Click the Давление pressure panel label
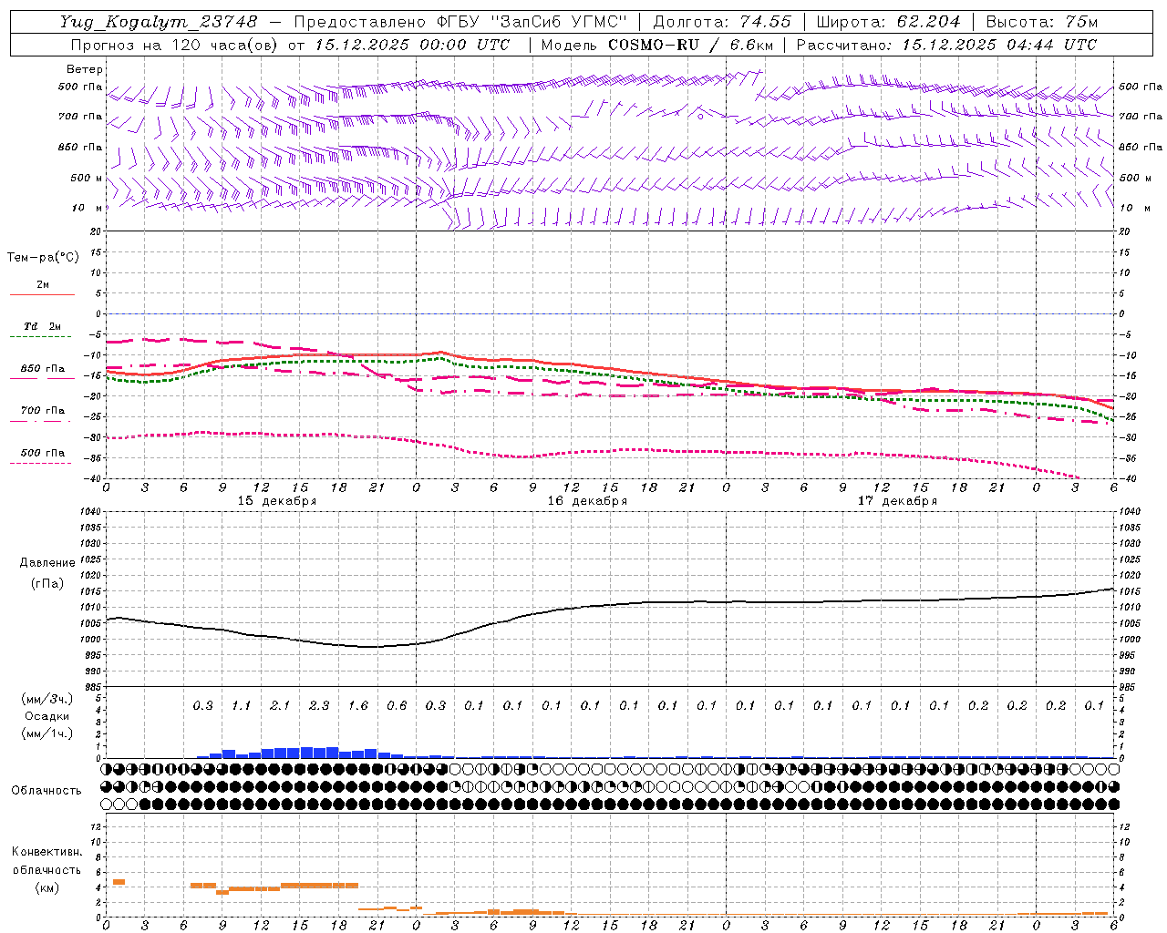The height and width of the screenshot is (933, 1167). coord(47,563)
